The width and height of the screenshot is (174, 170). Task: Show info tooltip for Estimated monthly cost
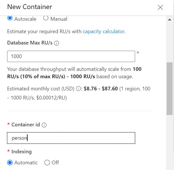[78, 89]
